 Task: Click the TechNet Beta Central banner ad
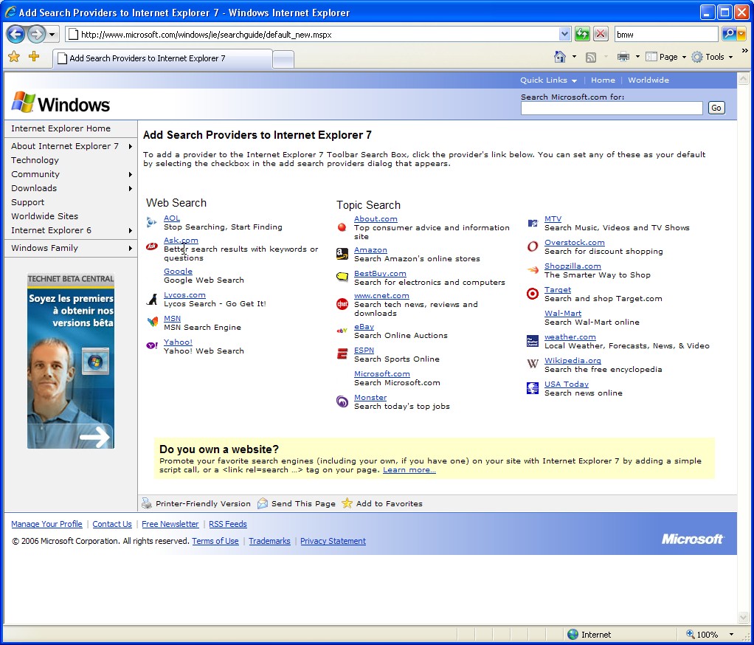click(71, 361)
